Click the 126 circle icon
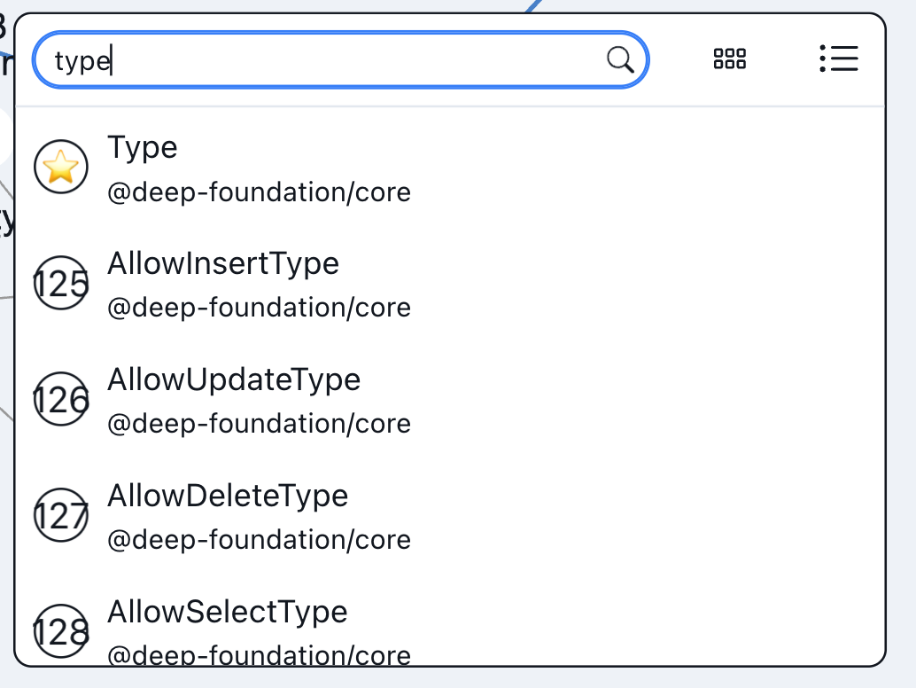The image size is (916, 688). [61, 399]
